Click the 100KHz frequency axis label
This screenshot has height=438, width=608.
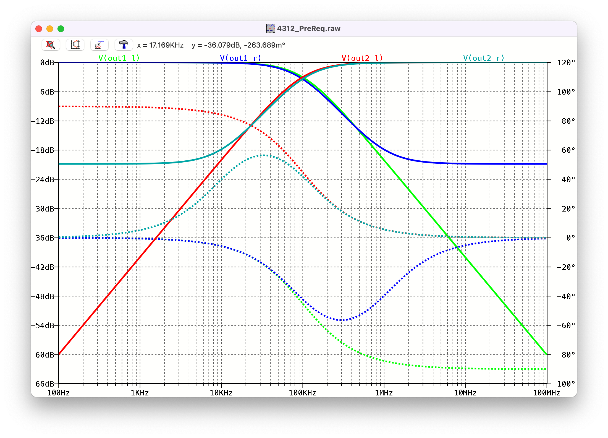[303, 393]
